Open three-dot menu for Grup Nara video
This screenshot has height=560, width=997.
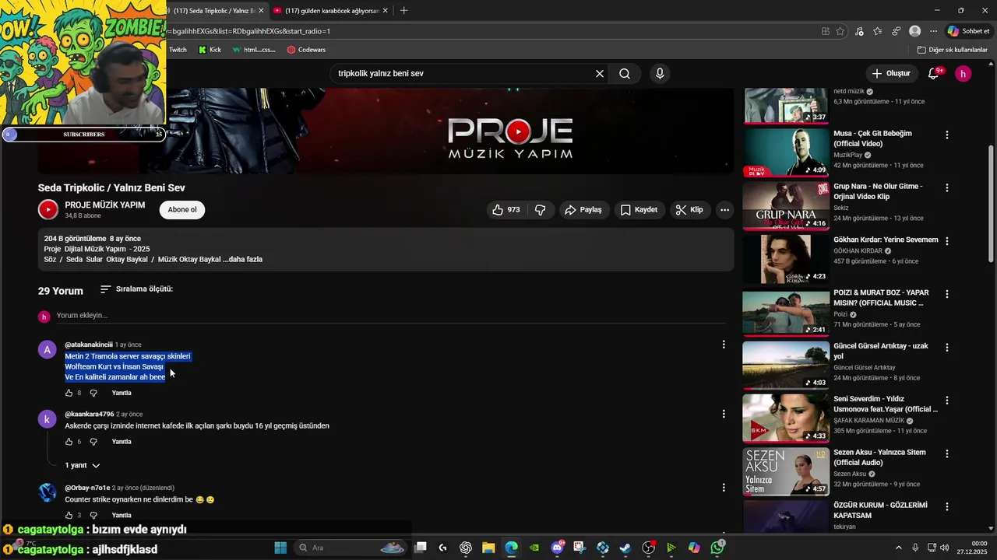click(x=947, y=188)
